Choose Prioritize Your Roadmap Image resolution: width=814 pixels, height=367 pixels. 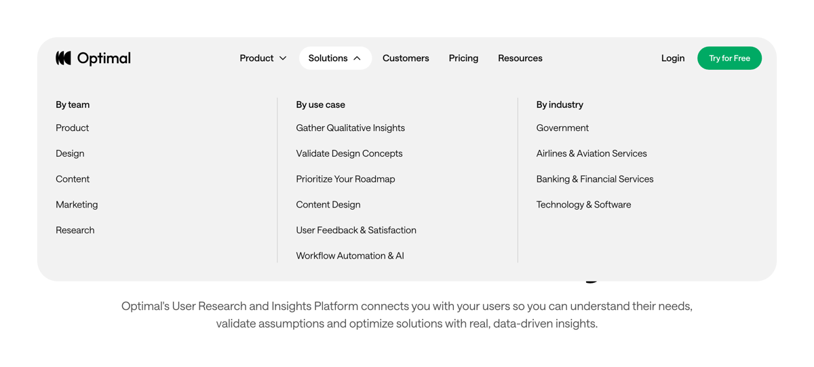coord(345,179)
